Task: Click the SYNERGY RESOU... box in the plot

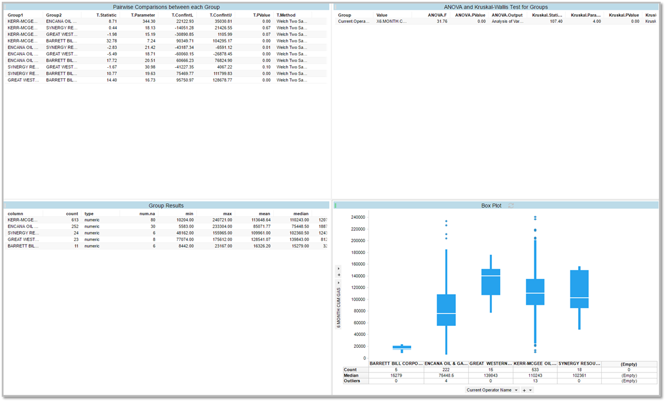Action: (579, 289)
